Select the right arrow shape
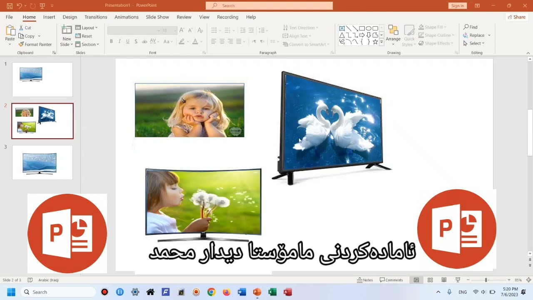Image resolution: width=533 pixels, height=300 pixels. pyautogui.click(x=362, y=35)
